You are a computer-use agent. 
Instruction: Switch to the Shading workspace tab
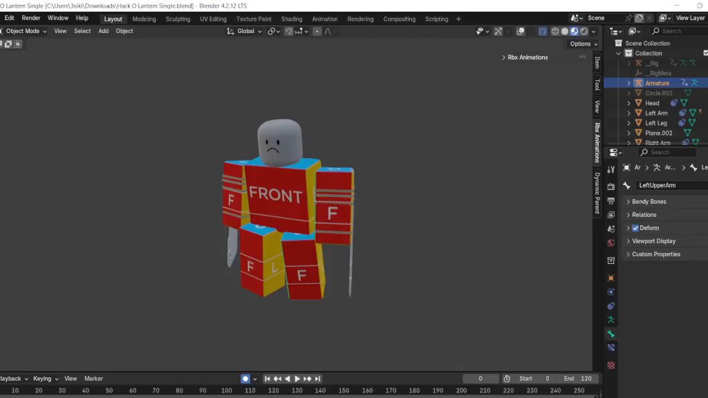click(292, 19)
